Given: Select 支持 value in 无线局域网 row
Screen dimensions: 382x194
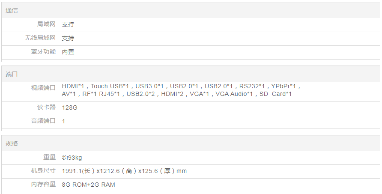Looking at the screenshot, I should click(68, 38).
